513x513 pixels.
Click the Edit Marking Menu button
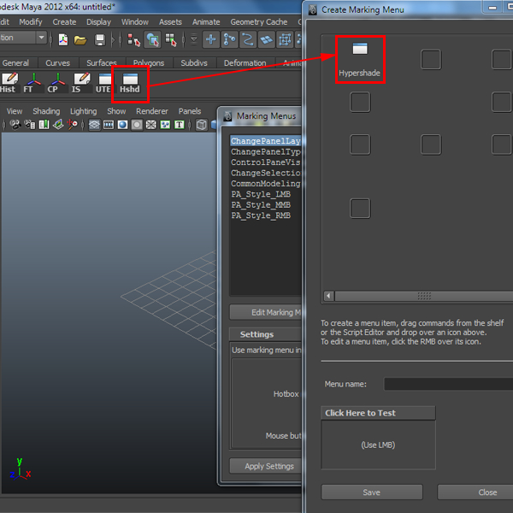coord(266,312)
